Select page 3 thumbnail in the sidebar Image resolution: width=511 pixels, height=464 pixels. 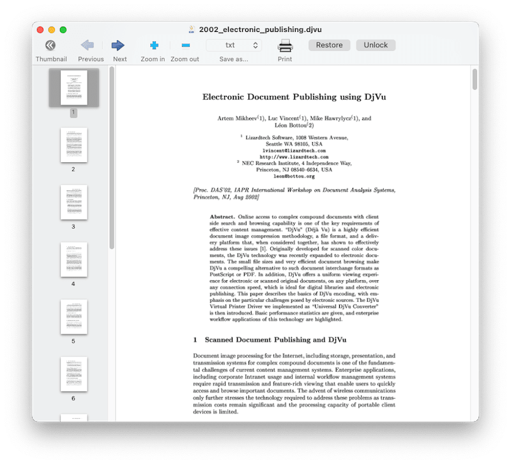(x=73, y=202)
